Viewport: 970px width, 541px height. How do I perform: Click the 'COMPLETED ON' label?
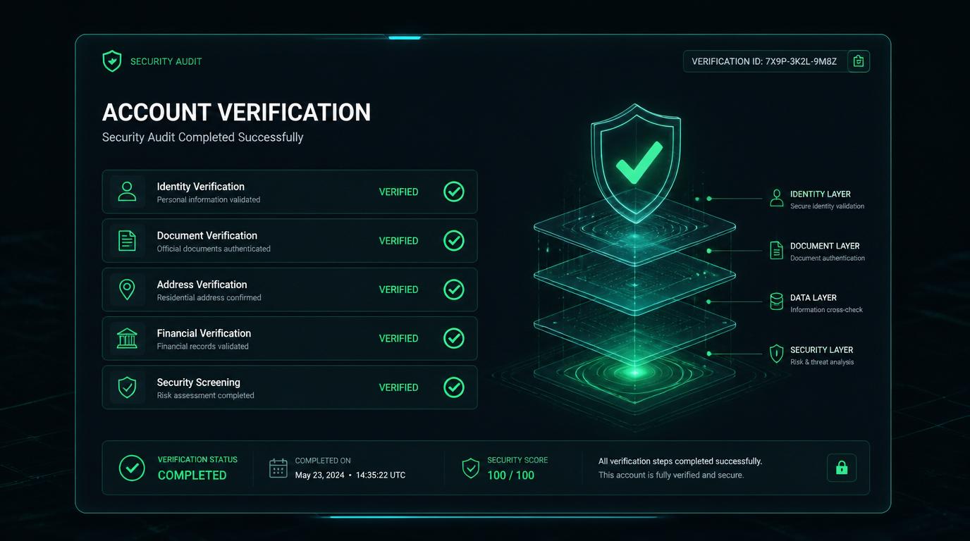[x=323, y=461]
